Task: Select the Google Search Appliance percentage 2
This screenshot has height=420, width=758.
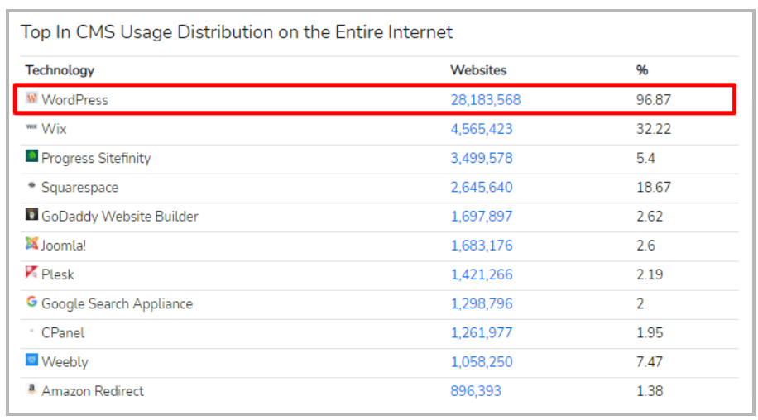Action: pyautogui.click(x=640, y=303)
